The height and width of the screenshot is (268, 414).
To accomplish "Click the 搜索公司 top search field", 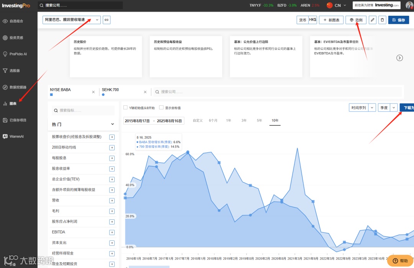I will click(x=80, y=5).
